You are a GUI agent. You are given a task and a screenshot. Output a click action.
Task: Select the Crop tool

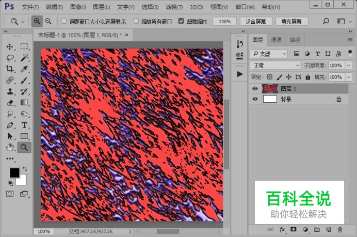tap(10, 69)
